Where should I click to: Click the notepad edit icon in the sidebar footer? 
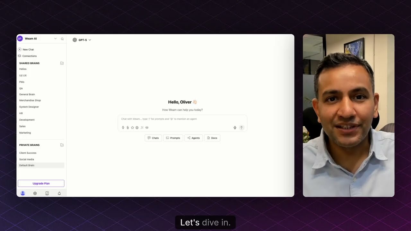tap(47, 193)
